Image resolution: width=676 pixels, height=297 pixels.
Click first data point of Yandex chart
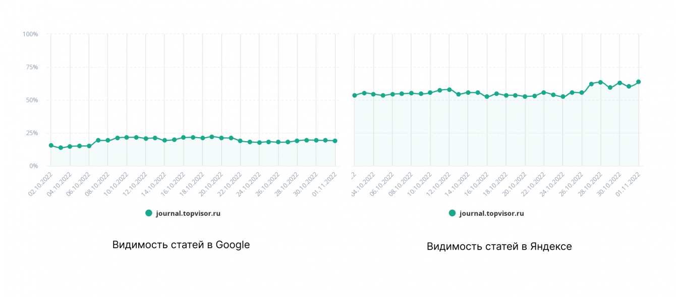click(355, 95)
